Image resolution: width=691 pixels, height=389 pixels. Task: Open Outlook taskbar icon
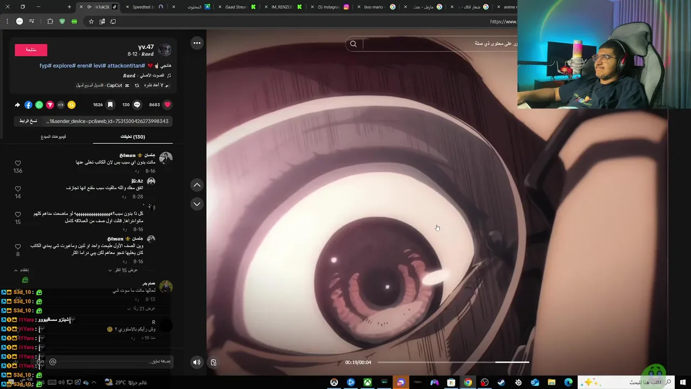click(535, 383)
